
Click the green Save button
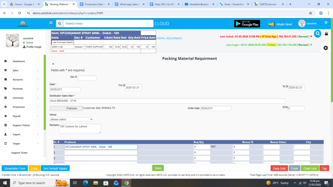pyautogui.click(x=158, y=168)
